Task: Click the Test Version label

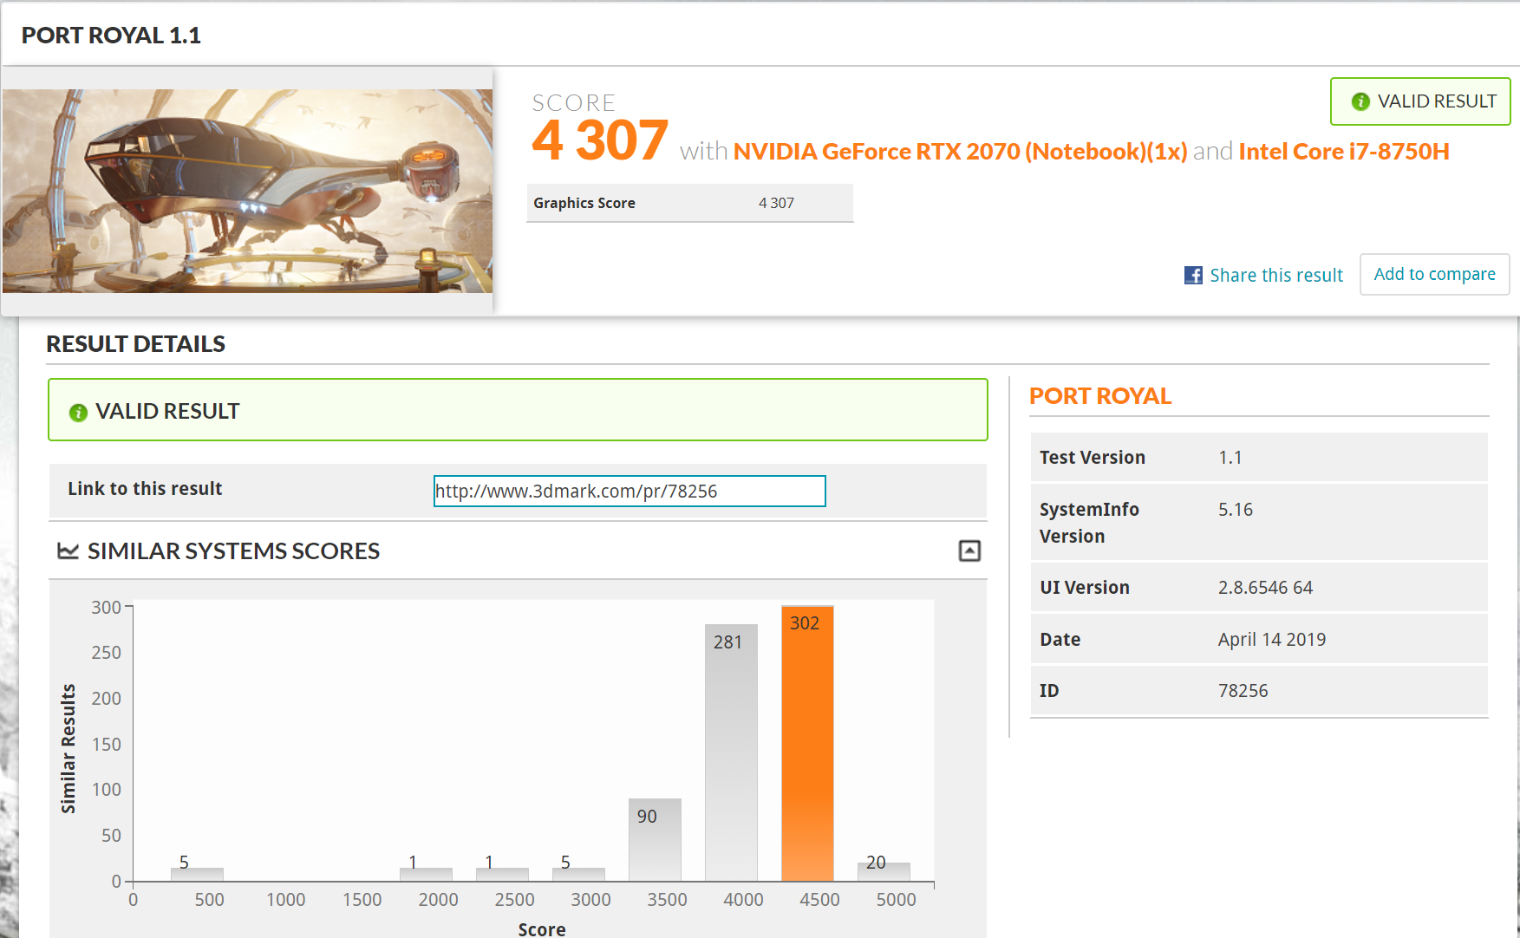Action: [x=1093, y=458]
